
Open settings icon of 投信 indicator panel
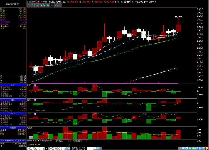point(35,100)
